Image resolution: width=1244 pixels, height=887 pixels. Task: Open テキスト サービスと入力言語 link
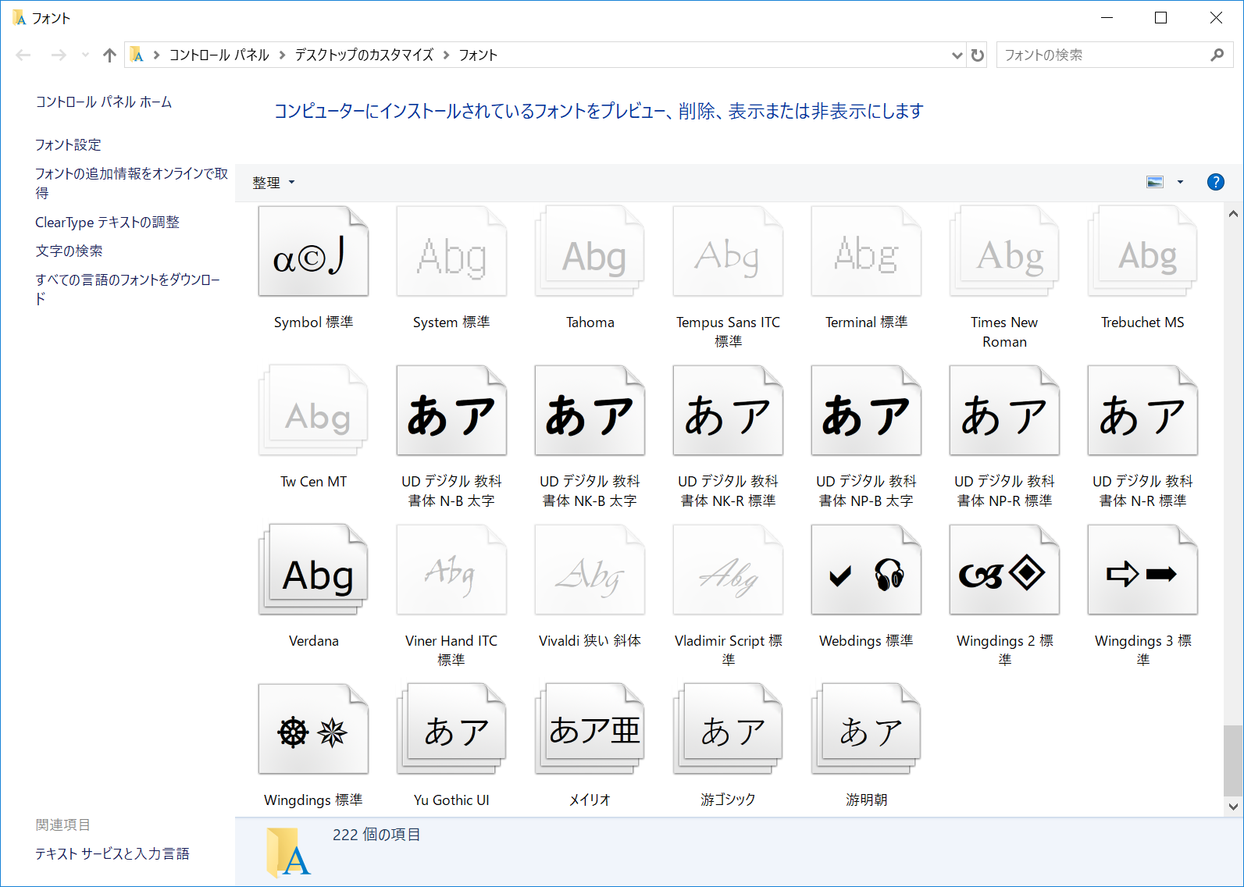pos(112,854)
